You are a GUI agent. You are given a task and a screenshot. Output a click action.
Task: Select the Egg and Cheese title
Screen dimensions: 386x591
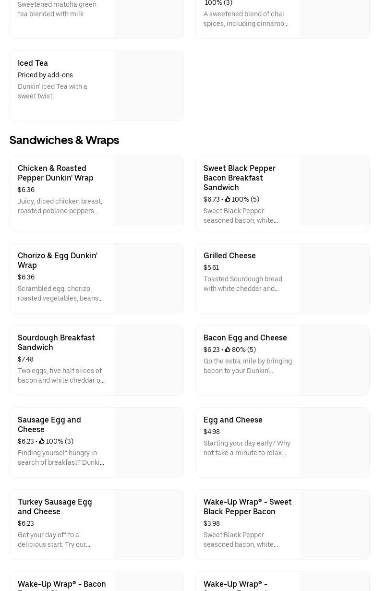click(x=233, y=420)
